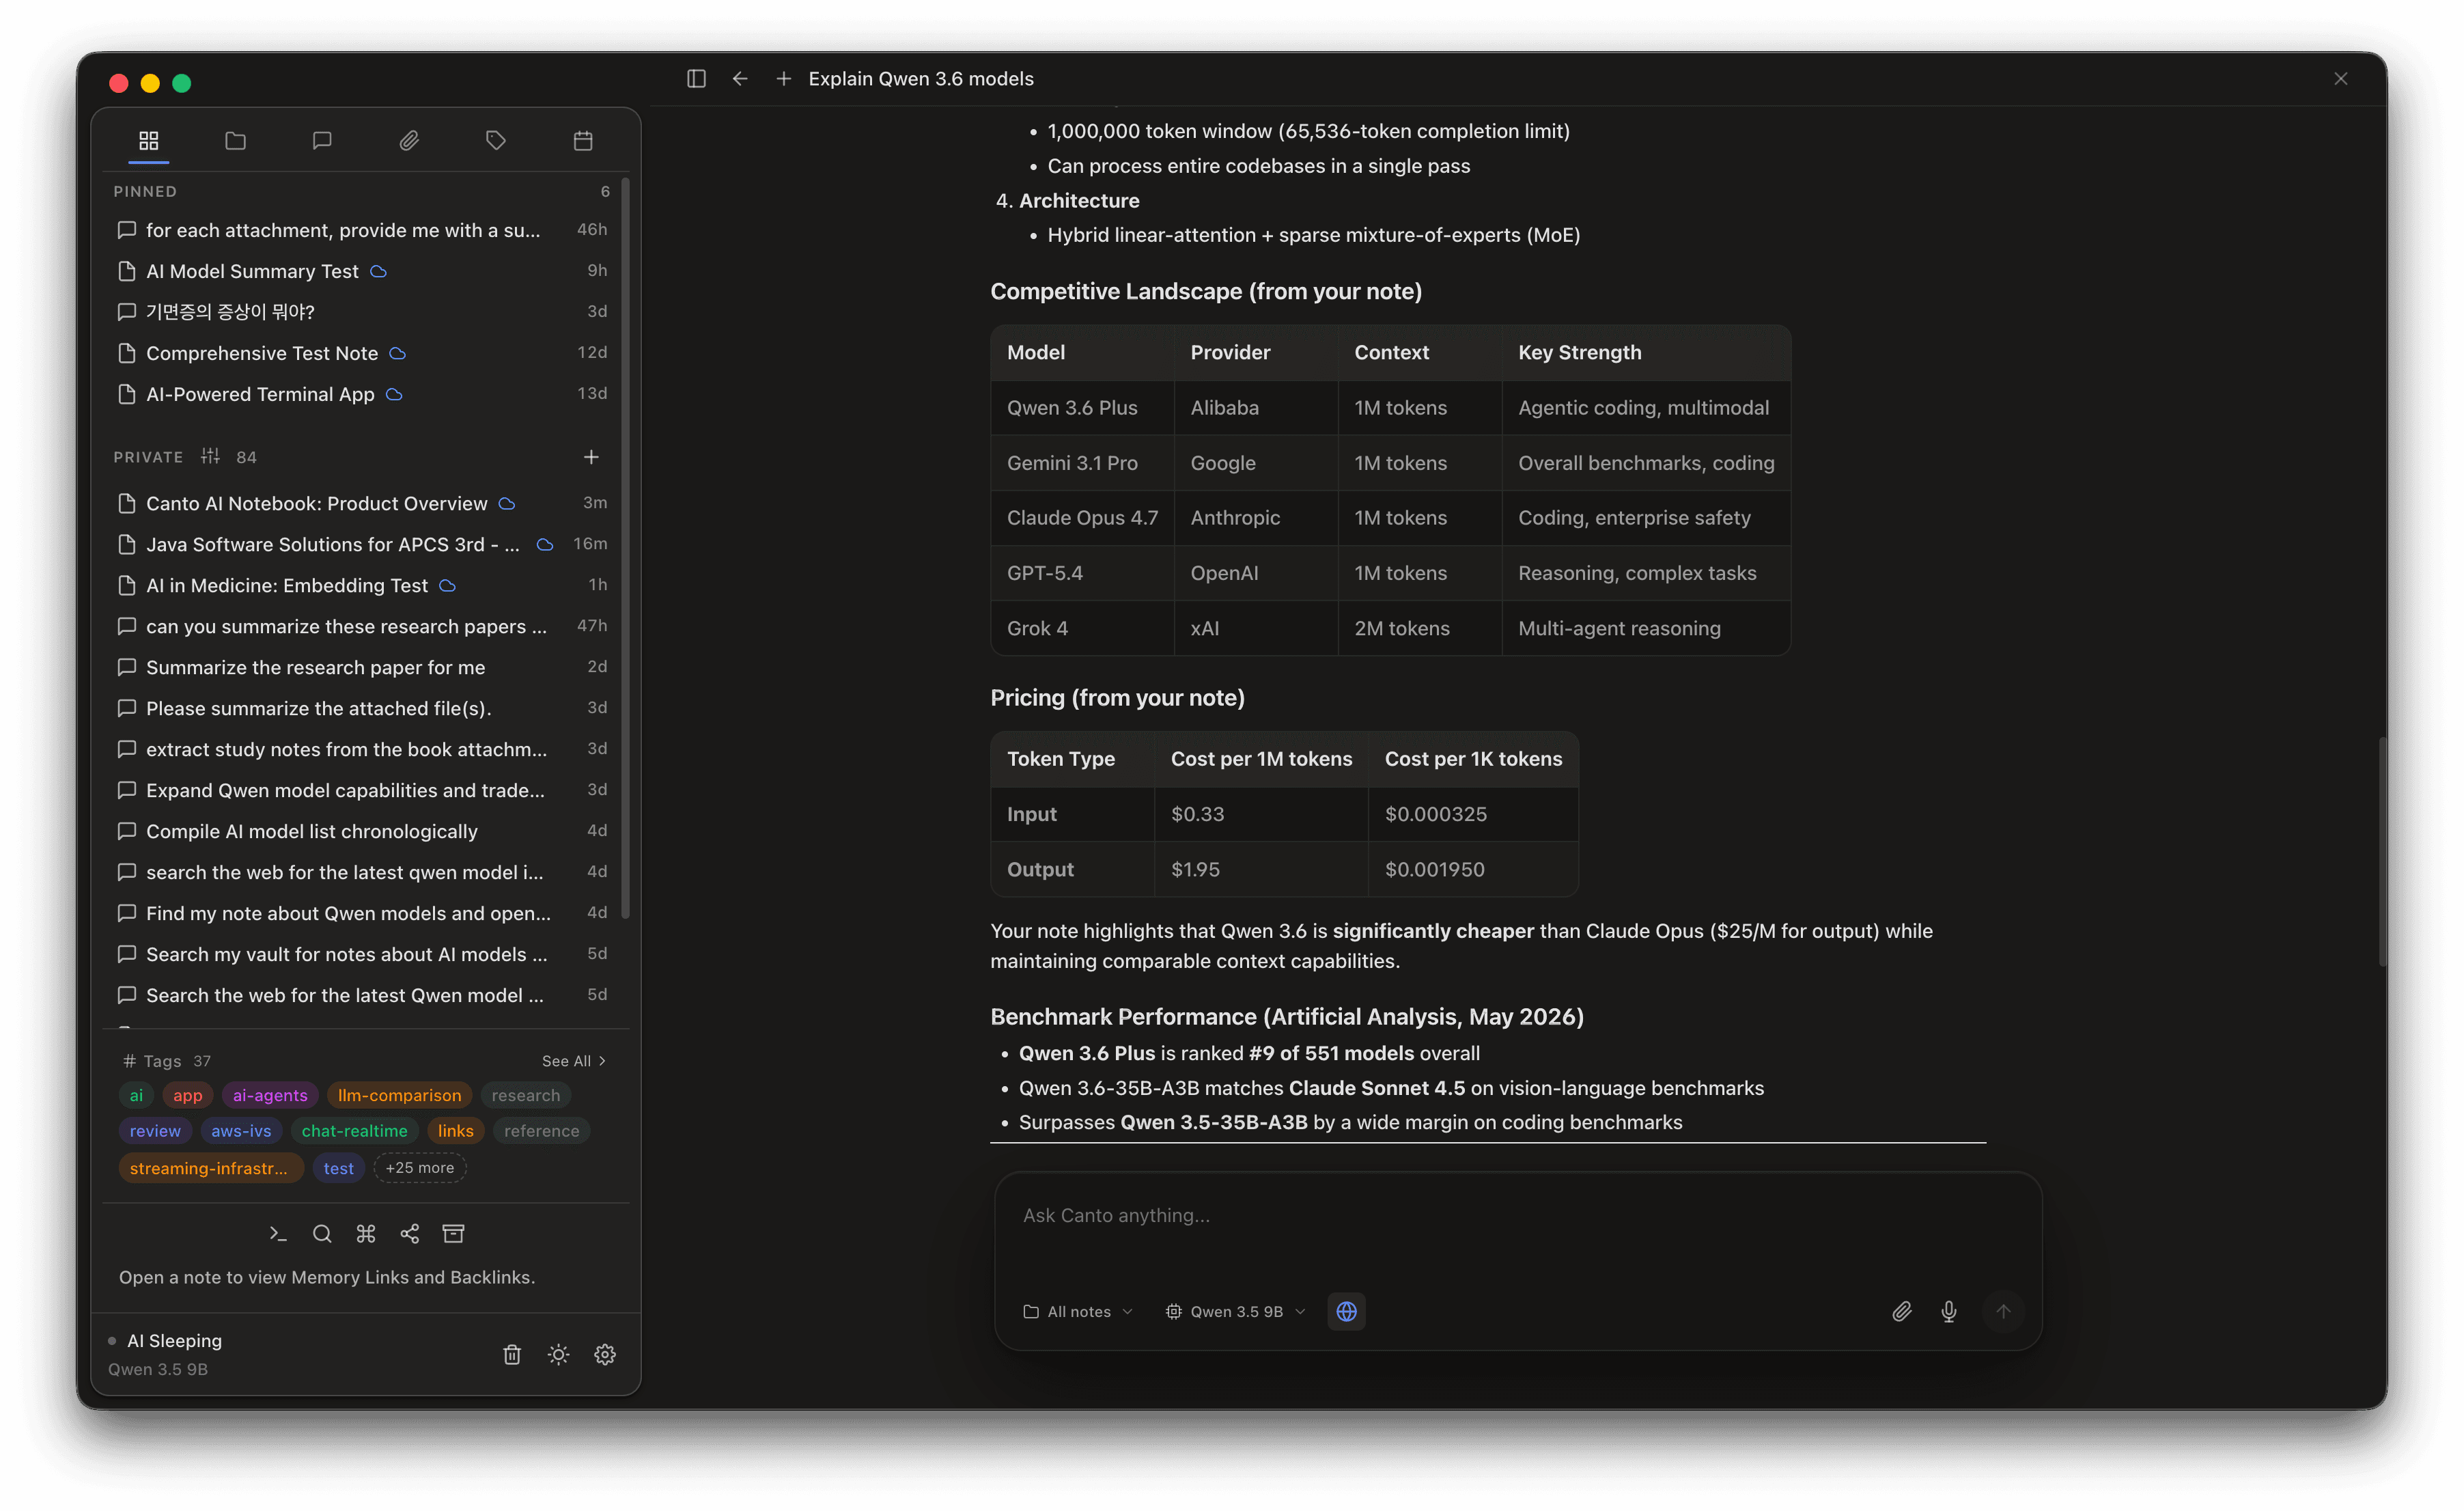The height and width of the screenshot is (1511, 2464).
Task: Open the private section filter sliders icon
Action: 210,456
